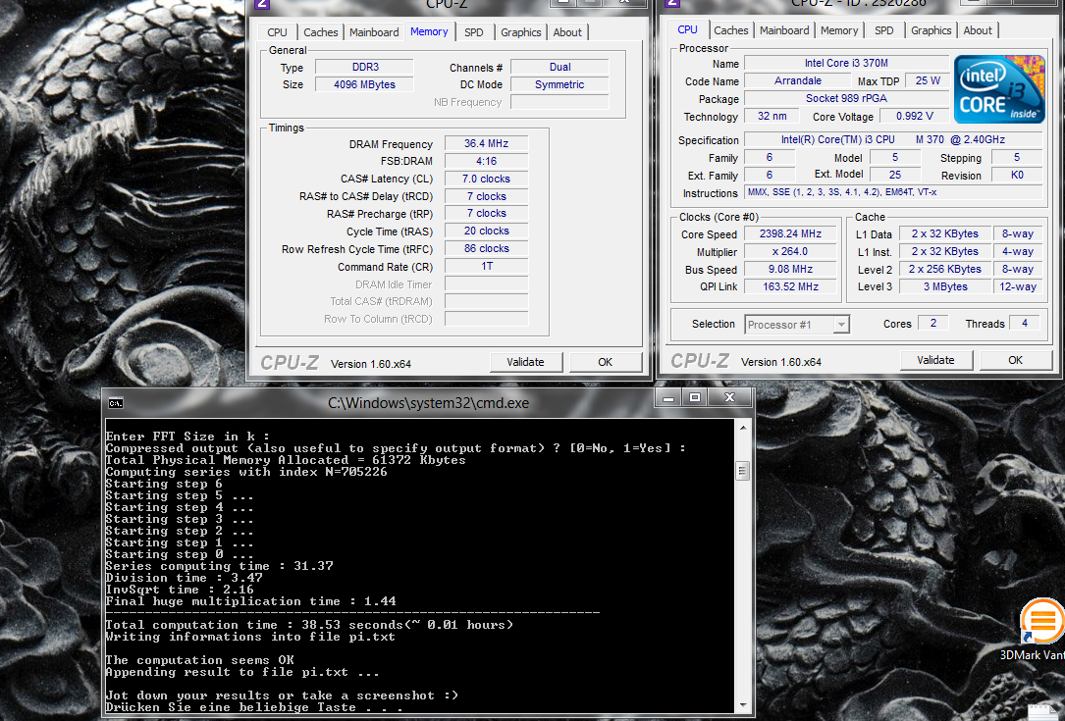
Task: Open Graphics tab in right CPU-Z window
Action: pos(932,30)
